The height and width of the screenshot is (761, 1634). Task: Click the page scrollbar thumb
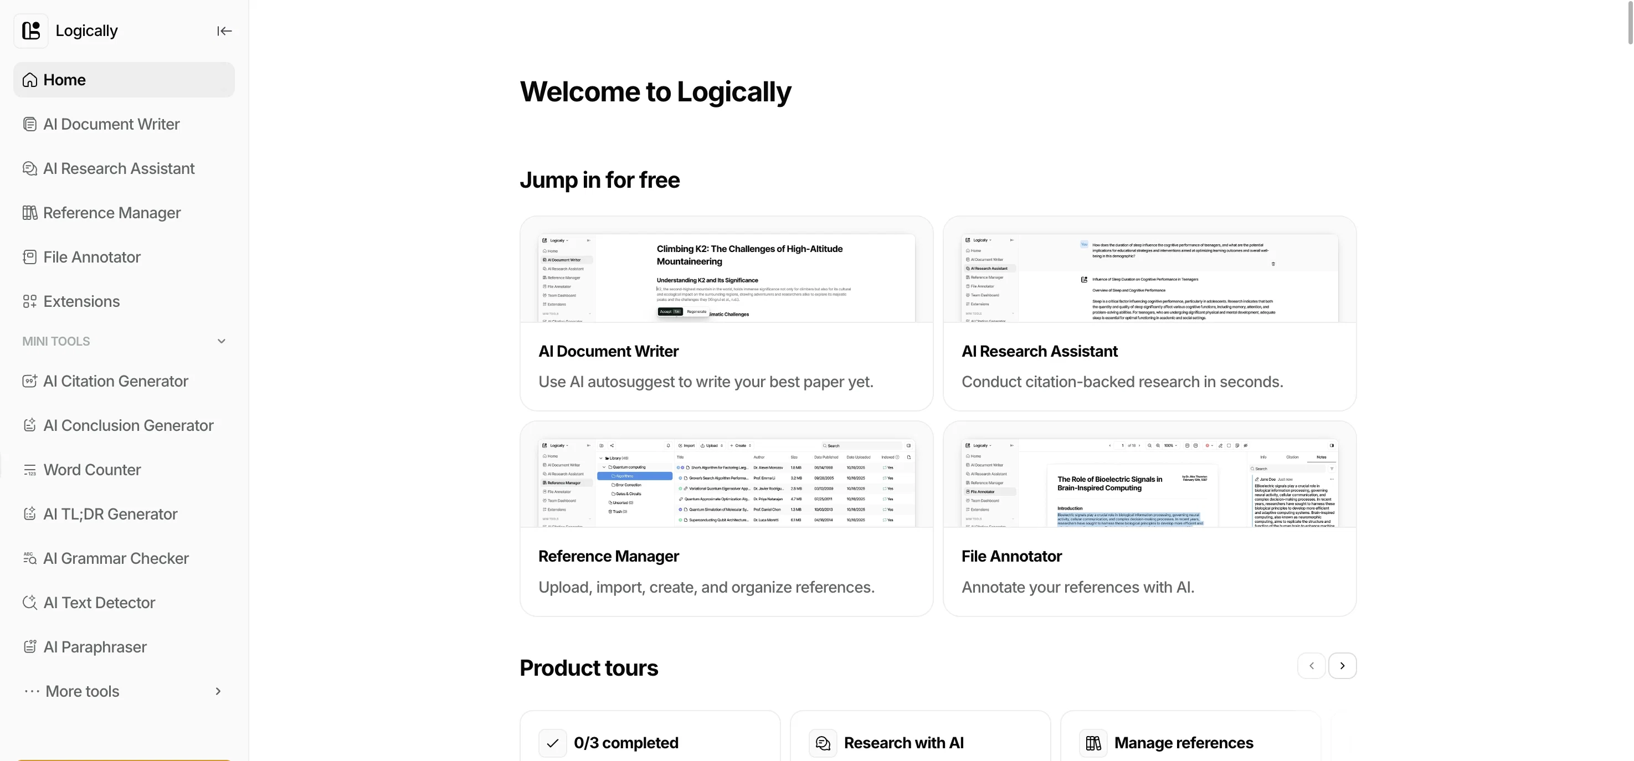1630,22
